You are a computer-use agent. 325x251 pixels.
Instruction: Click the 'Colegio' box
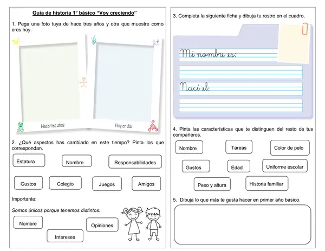(66, 183)
